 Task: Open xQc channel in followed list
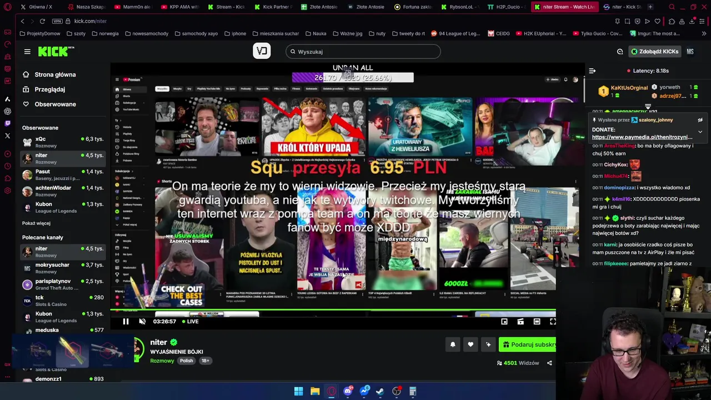pos(62,142)
